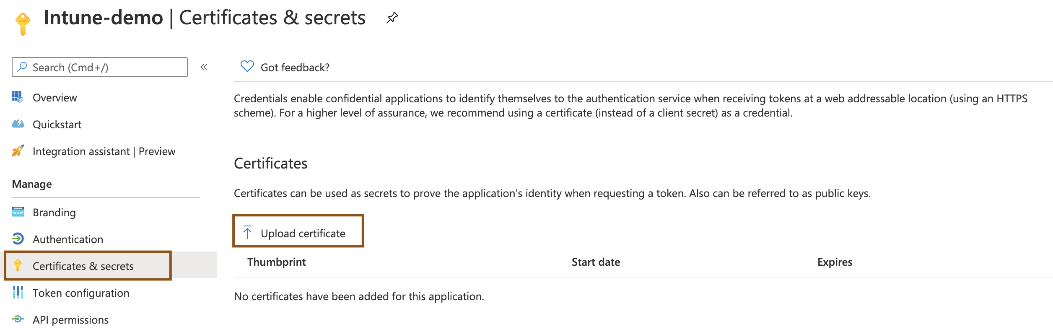1053x332 pixels.
Task: Select the Certificates & secrets sidebar entry
Action: (x=84, y=265)
